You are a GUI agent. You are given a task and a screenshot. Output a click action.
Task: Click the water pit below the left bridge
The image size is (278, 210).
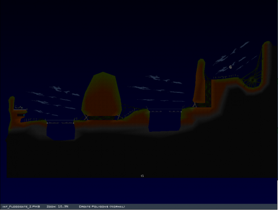pyautogui.click(x=61, y=132)
